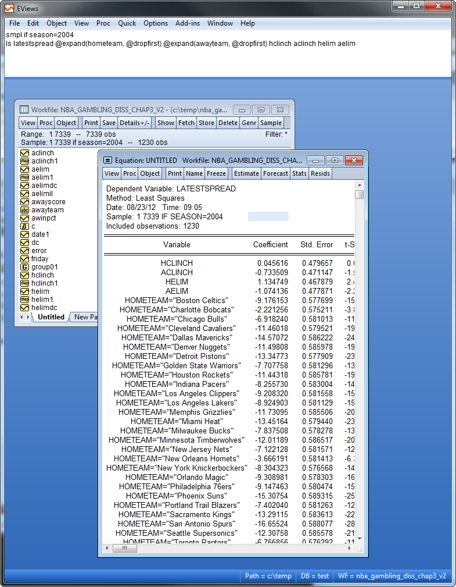The image size is (456, 587).
Task: Click the Equation window title icon
Action: click(107, 160)
